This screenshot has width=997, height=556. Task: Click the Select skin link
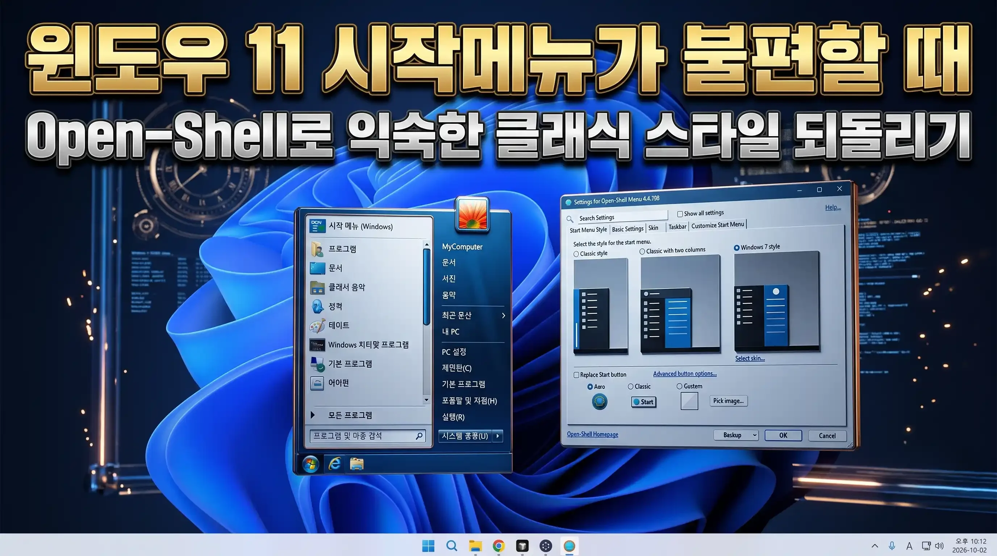750,358
